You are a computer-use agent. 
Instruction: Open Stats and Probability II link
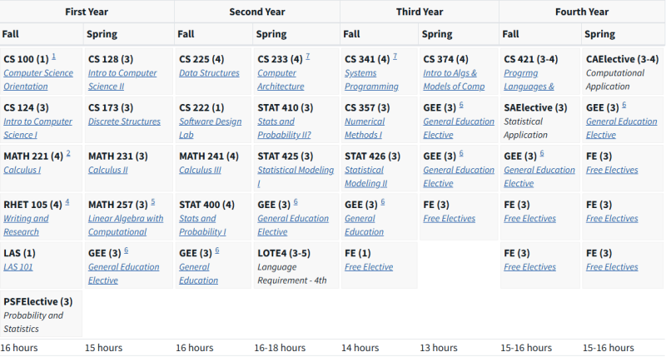[284, 128]
